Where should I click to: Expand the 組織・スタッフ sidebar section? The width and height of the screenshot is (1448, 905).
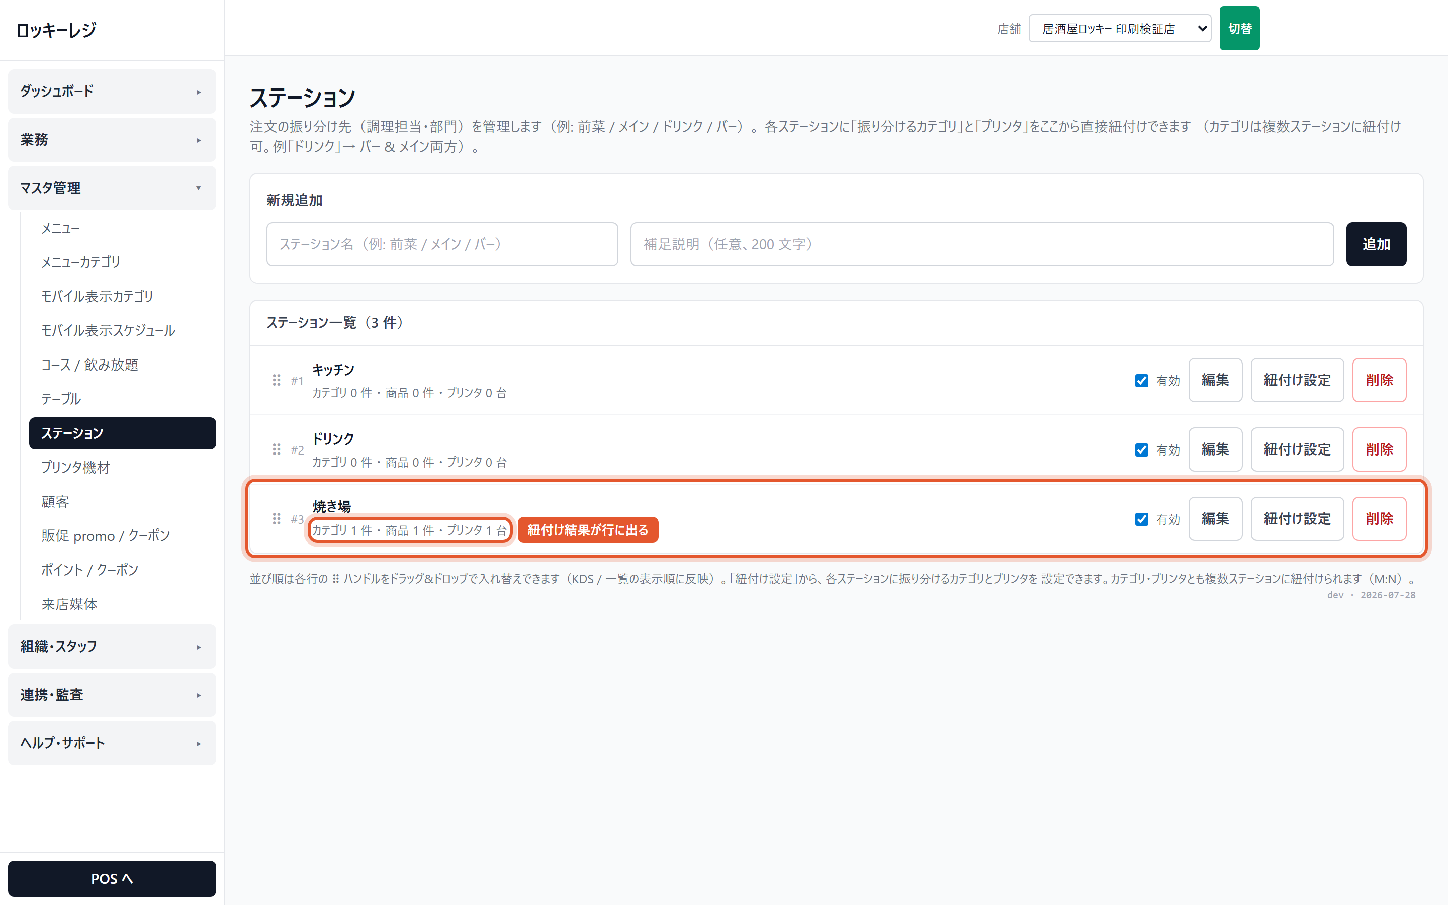click(112, 647)
